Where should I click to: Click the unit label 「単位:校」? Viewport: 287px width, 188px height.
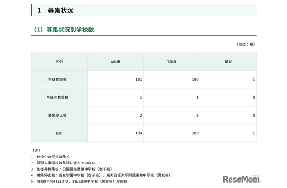click(x=246, y=44)
